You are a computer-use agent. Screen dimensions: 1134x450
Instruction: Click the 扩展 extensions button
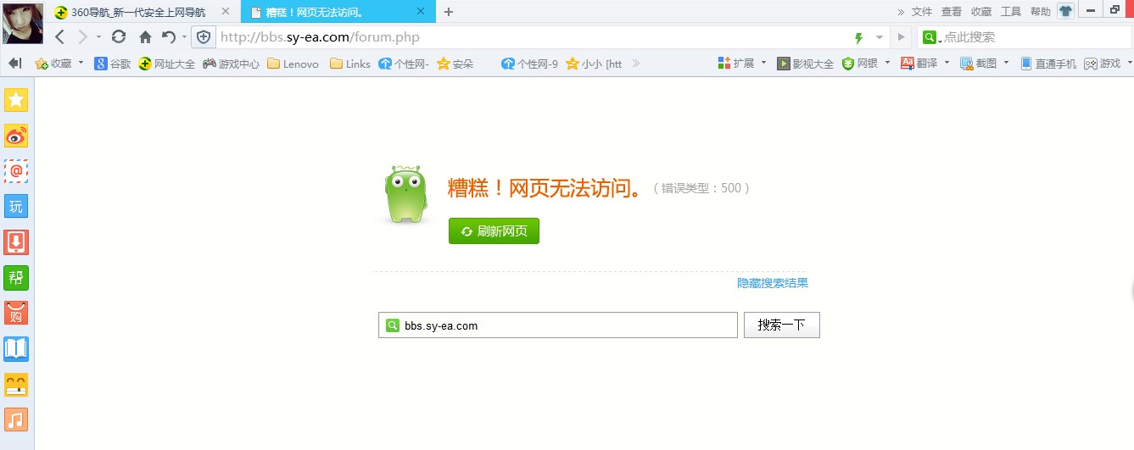pos(735,64)
